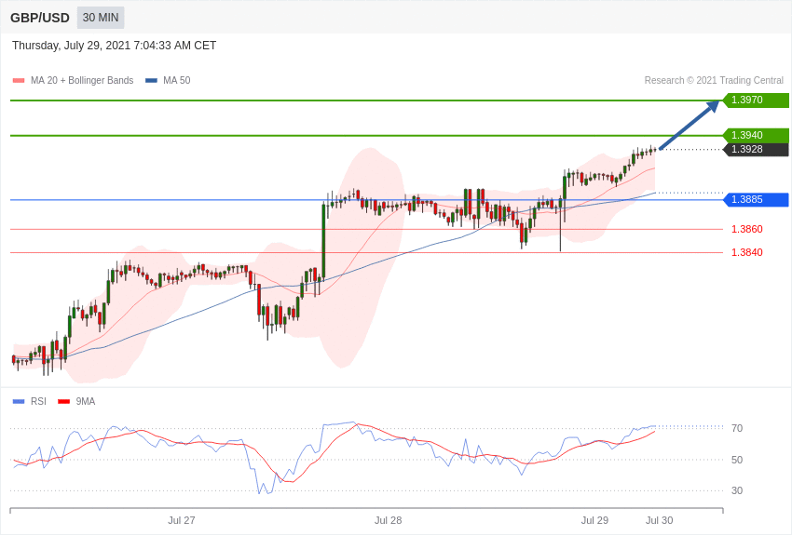The width and height of the screenshot is (792, 536).
Task: Click the 1.3860 support level label
Action: (x=747, y=230)
